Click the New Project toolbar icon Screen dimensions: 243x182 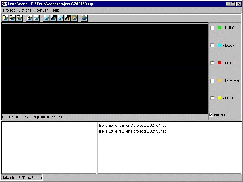(x=5, y=18)
